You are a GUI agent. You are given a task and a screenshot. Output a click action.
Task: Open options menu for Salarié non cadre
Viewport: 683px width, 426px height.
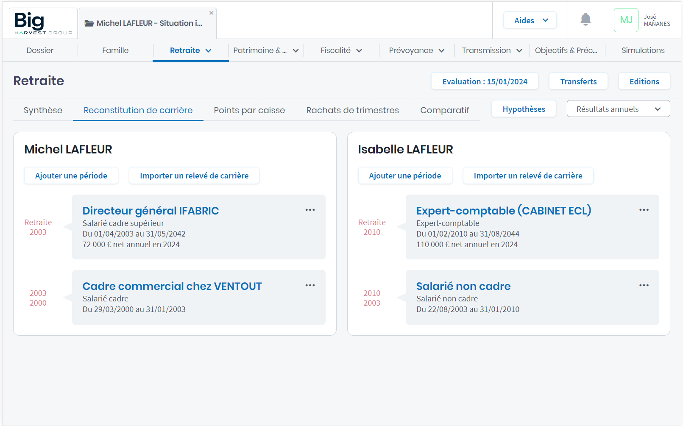[644, 286]
